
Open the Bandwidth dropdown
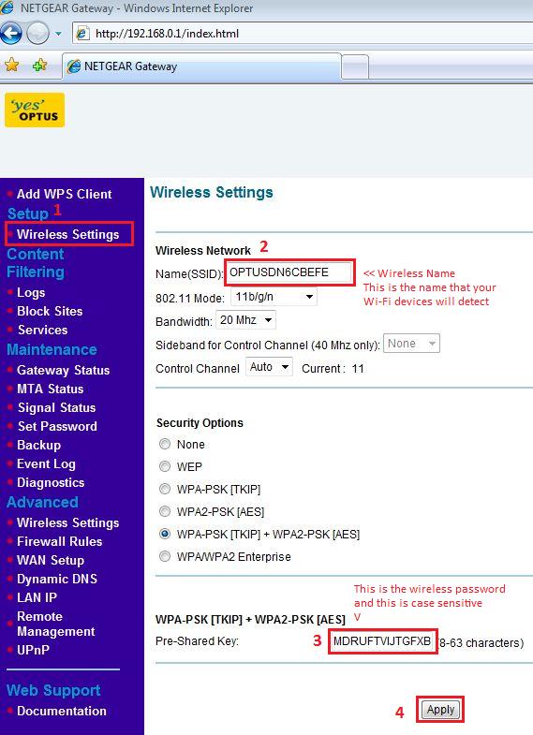(x=245, y=320)
